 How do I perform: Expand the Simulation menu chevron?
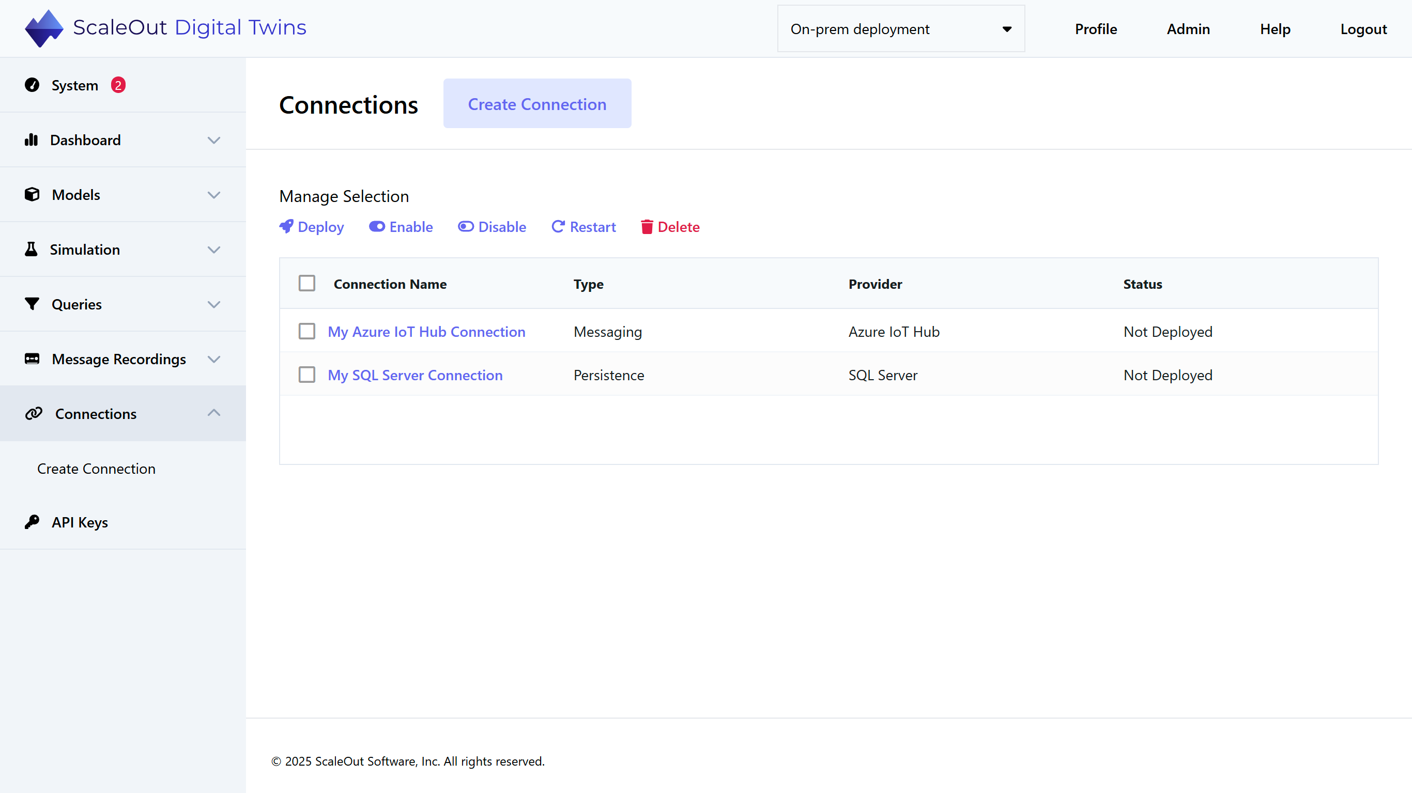(x=214, y=250)
